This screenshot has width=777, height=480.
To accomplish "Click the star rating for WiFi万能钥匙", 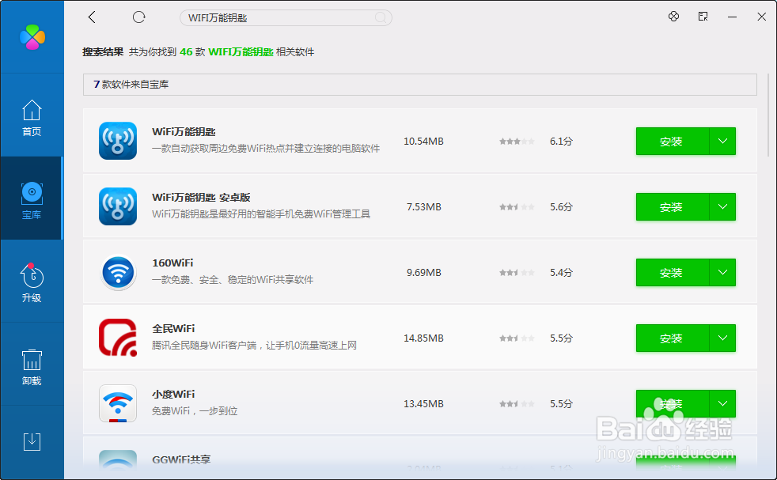I will tap(517, 142).
